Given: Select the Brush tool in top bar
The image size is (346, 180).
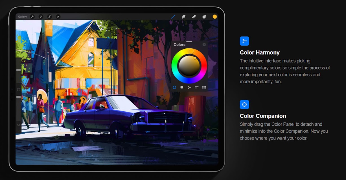Looking at the screenshot, I should (173, 17).
